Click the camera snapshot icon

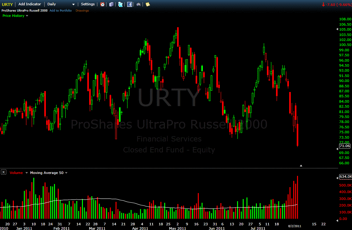click(139, 4)
